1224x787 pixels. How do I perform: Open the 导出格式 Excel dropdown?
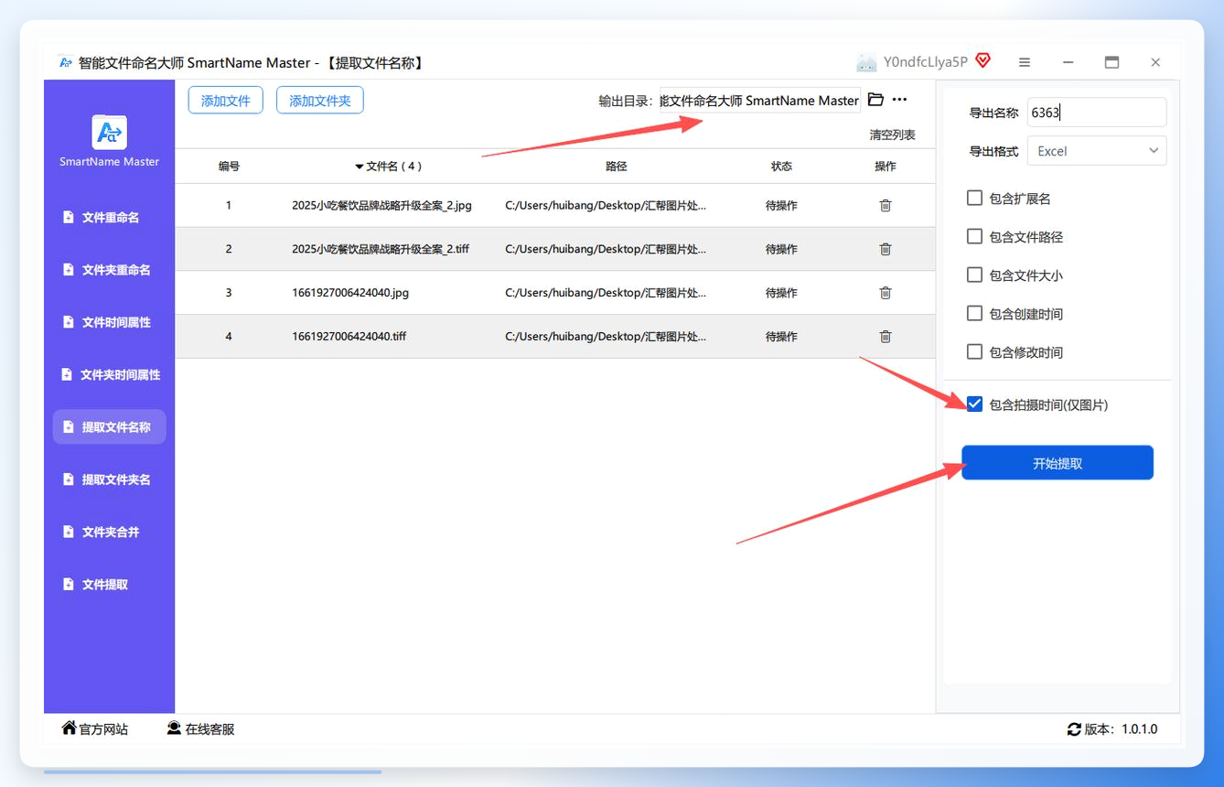point(1097,151)
